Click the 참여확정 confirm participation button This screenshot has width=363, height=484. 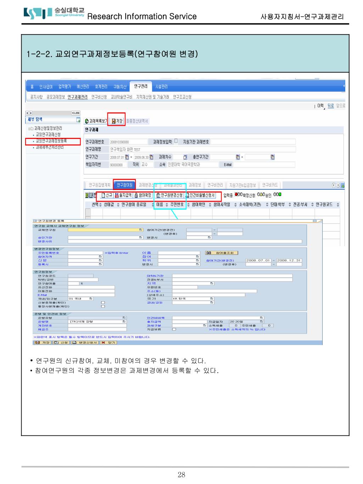(143, 195)
